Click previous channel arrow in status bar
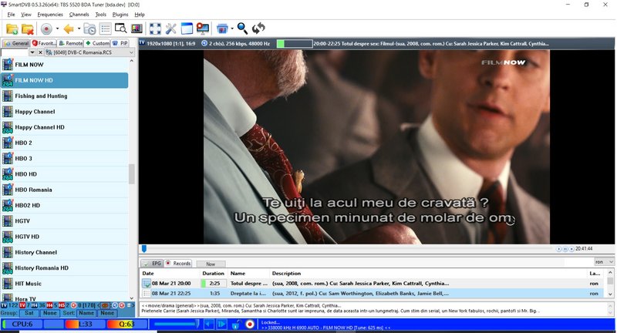617x333 pixels. pyautogui.click(x=209, y=325)
